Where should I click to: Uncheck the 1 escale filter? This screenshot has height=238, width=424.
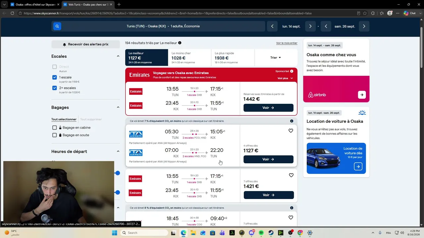click(55, 77)
